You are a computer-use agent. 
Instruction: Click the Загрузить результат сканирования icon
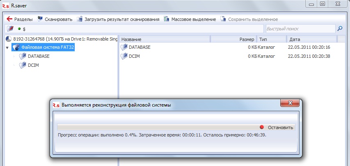80,19
